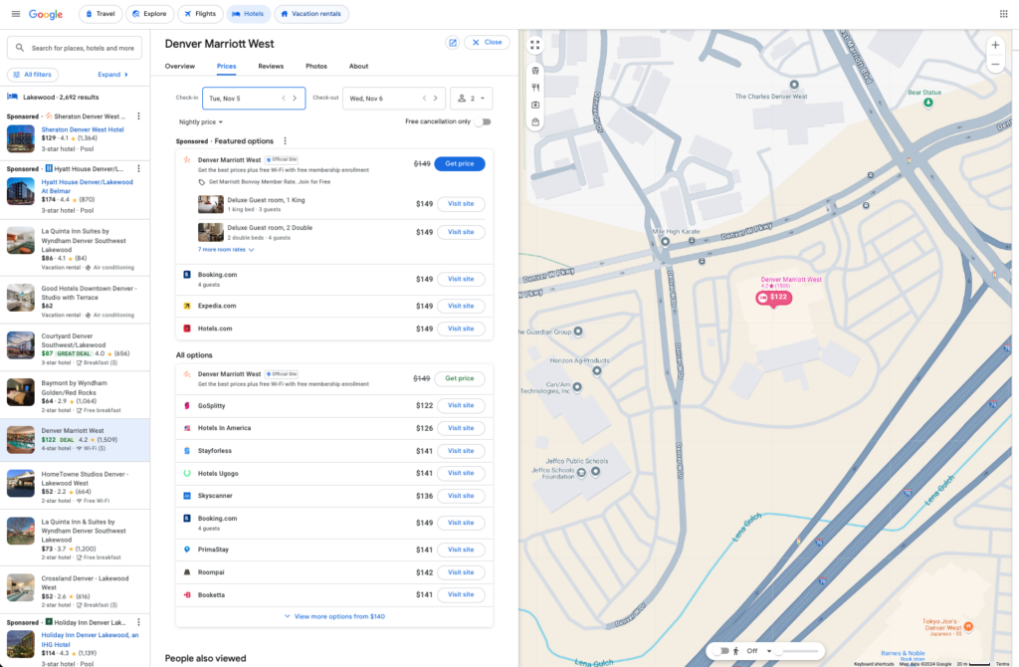Open the guests count dropdown
Viewport: 1019px width, 667px height.
[471, 99]
